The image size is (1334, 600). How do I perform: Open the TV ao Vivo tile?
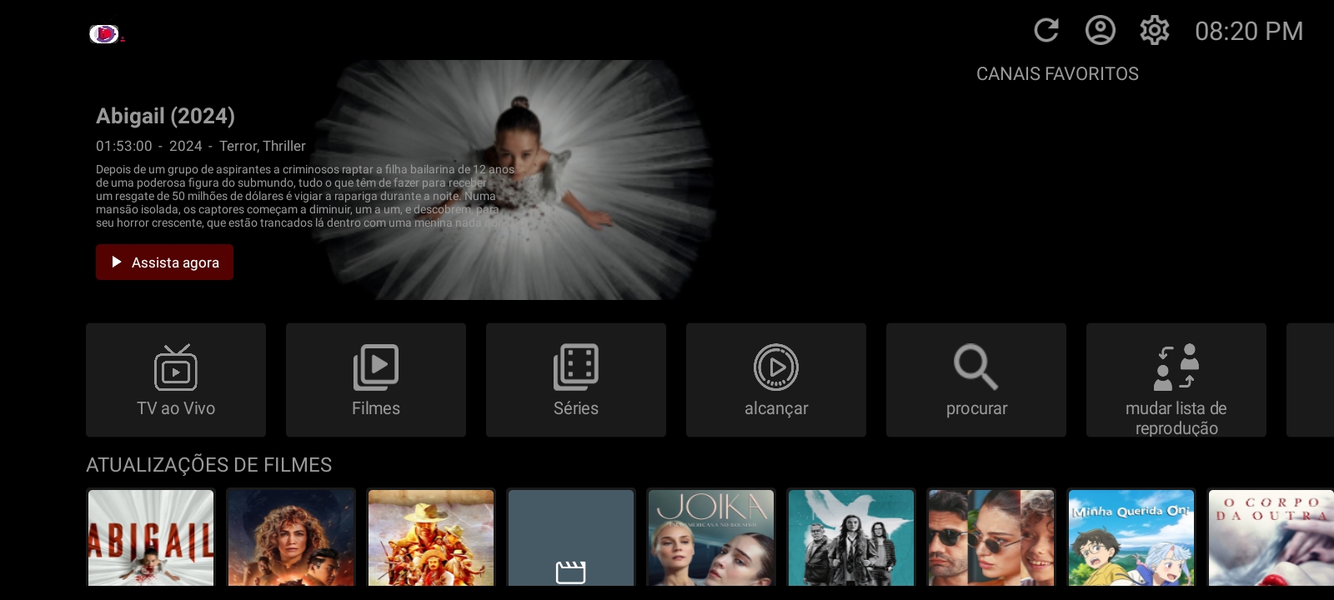[176, 380]
